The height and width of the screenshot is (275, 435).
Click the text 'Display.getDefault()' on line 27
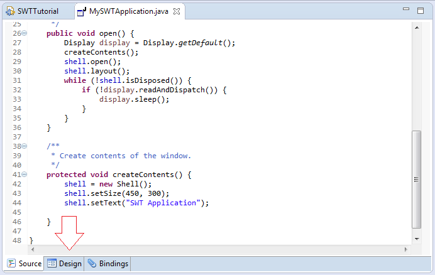tap(187, 43)
